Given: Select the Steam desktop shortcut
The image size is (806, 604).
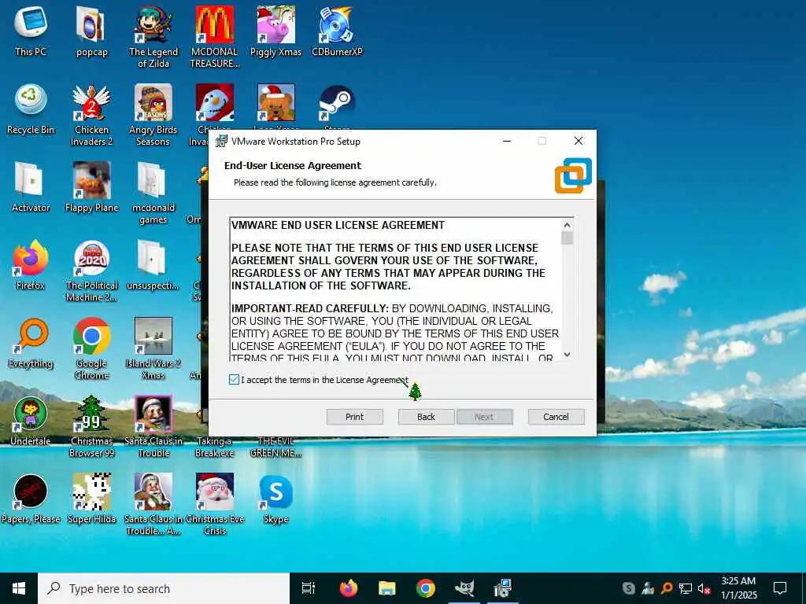Looking at the screenshot, I should point(337,105).
